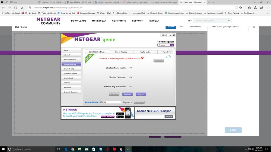Click the favorites star in address bar
This screenshot has height=152, width=271.
click(x=240, y=8)
